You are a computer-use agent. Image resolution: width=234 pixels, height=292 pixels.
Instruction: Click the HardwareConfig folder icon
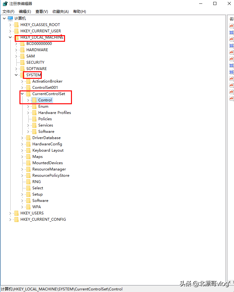[x=29, y=144]
